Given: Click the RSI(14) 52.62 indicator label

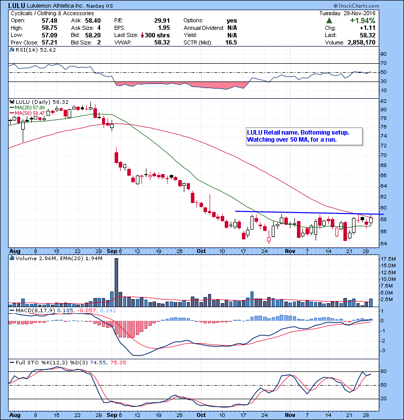Looking at the screenshot, I should [36, 50].
